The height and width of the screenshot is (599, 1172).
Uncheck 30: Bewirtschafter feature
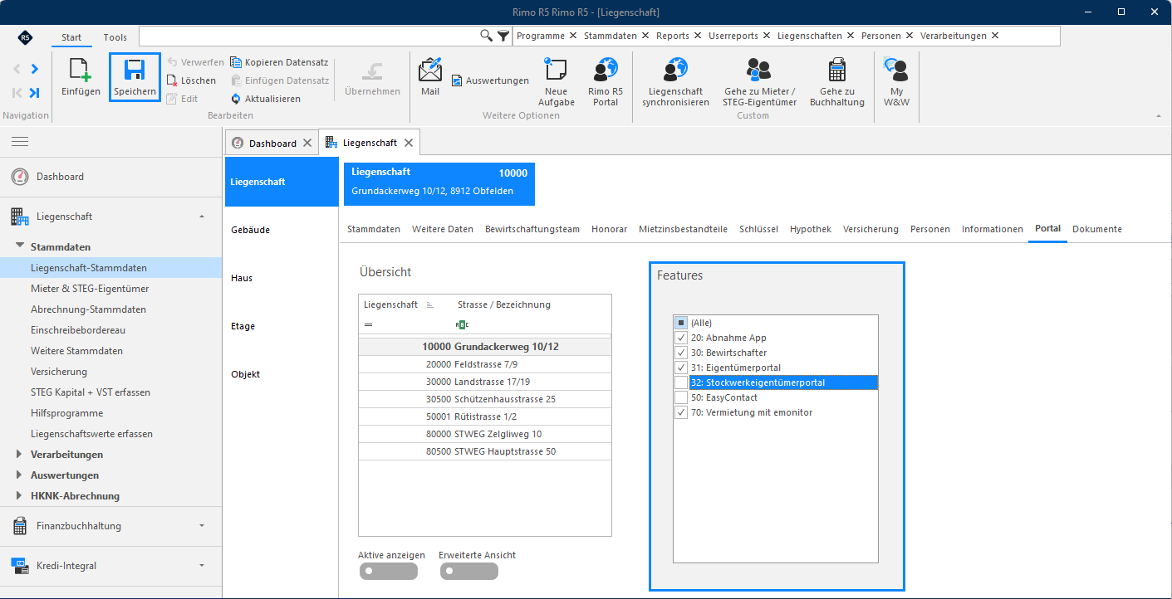[x=681, y=353]
